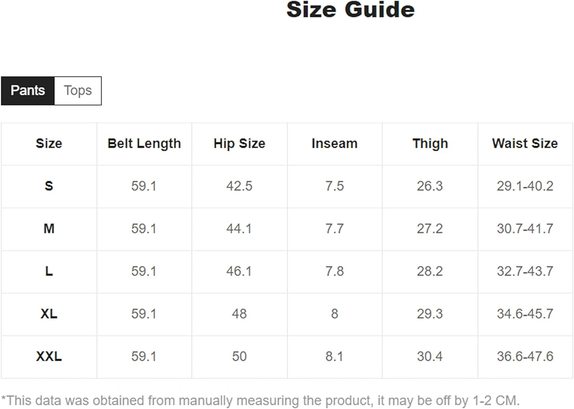Select the XL size row label

(49, 314)
